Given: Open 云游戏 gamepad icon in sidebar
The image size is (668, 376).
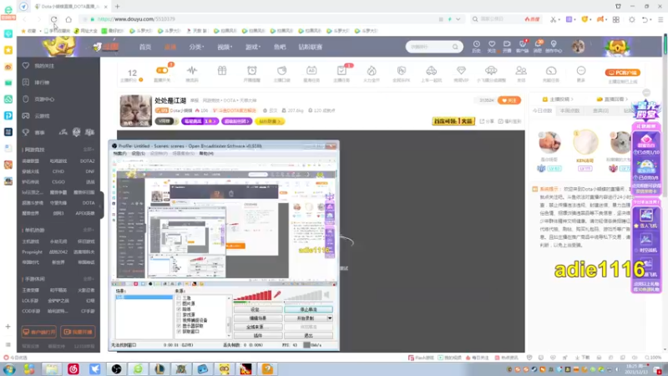Looking at the screenshot, I should [x=26, y=115].
